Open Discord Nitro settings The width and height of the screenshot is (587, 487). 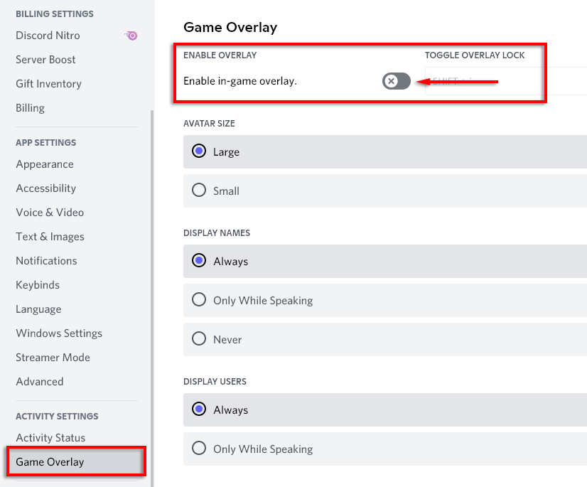click(x=48, y=36)
